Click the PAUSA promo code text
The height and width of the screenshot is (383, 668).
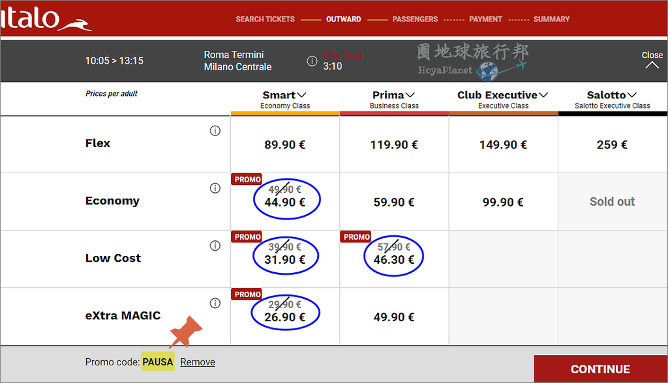(x=158, y=362)
